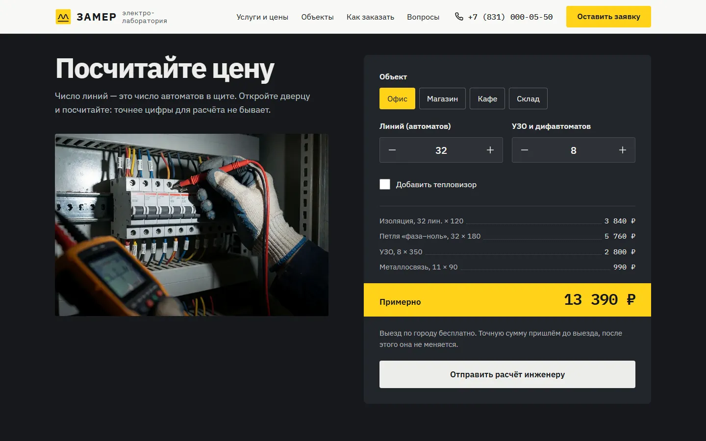The image size is (706, 441).
Task: Click the Изоляция, 32 лин. × 120 line
Action: tap(507, 221)
